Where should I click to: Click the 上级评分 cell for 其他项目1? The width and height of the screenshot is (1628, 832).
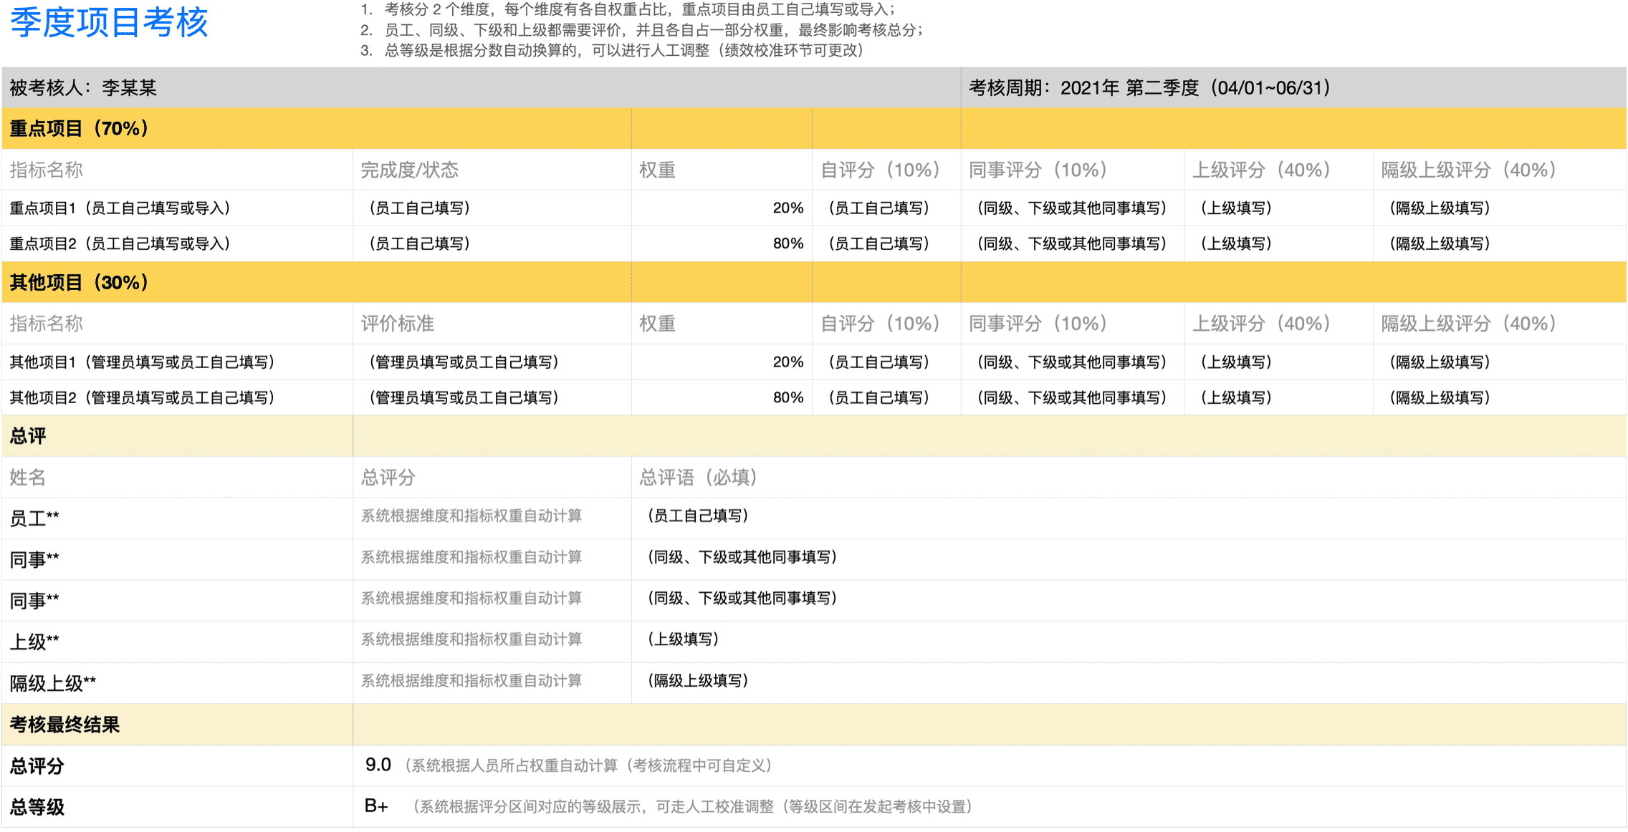pos(1279,362)
